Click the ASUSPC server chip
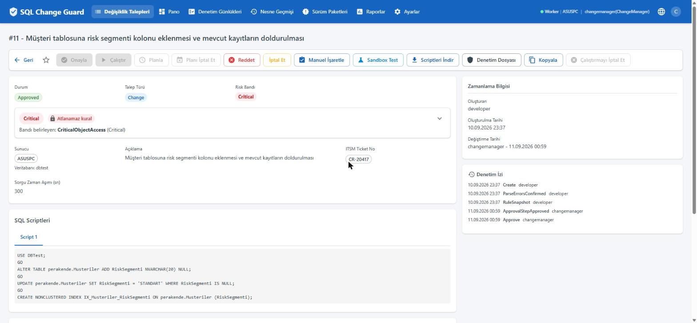The width and height of the screenshot is (697, 323). click(26, 159)
